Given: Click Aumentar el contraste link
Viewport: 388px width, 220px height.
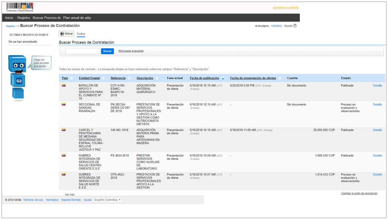Looking at the screenshot, I should coord(285,8).
